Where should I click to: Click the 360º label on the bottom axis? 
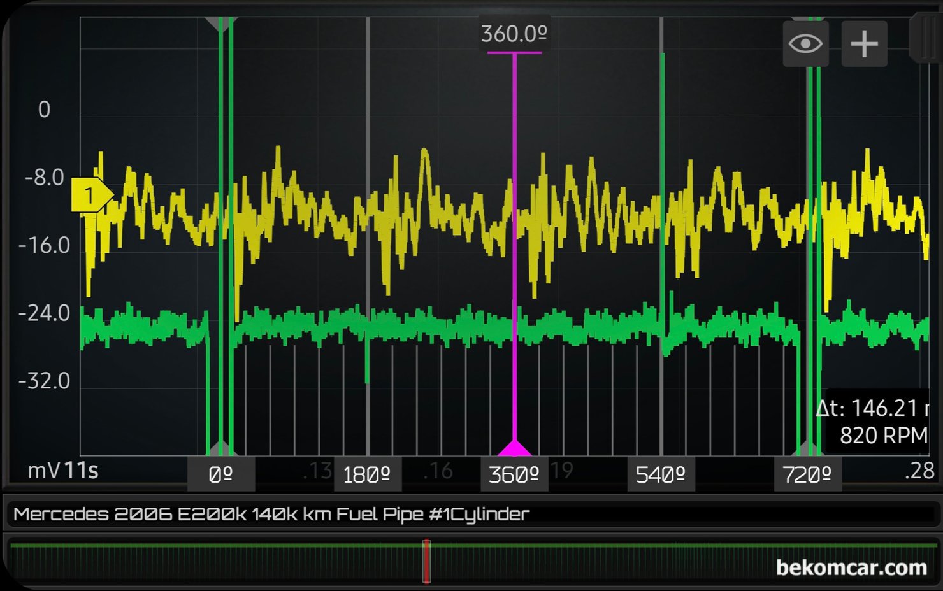[x=514, y=474]
